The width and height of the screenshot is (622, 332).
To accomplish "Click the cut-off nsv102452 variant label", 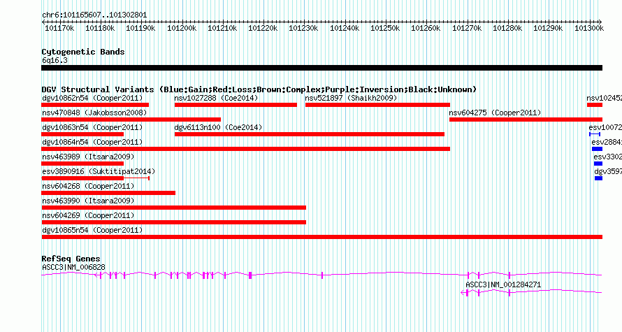I will pos(604,98).
